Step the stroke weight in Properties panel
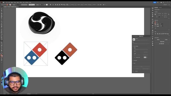171x96 pixels. click(x=160, y=24)
